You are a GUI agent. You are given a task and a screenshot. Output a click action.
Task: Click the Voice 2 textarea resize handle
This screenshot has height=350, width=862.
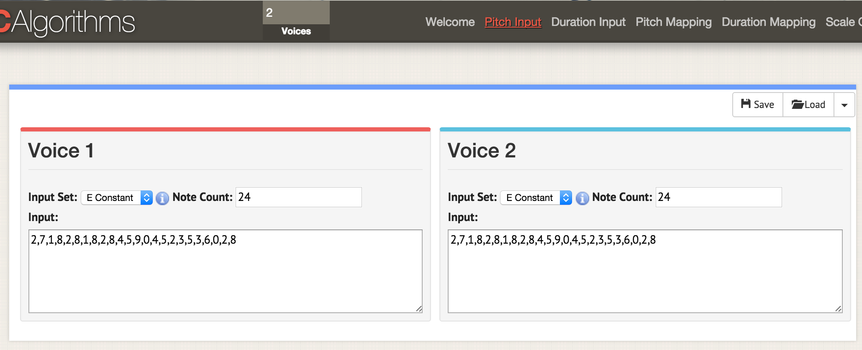(838, 309)
